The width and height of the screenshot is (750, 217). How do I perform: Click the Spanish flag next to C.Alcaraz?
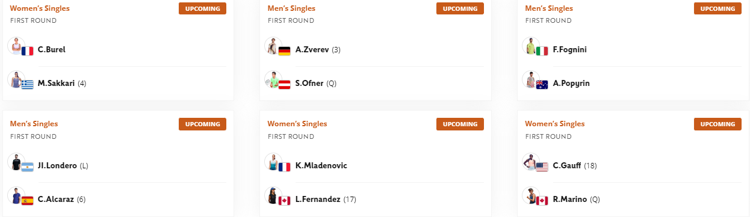tap(27, 201)
